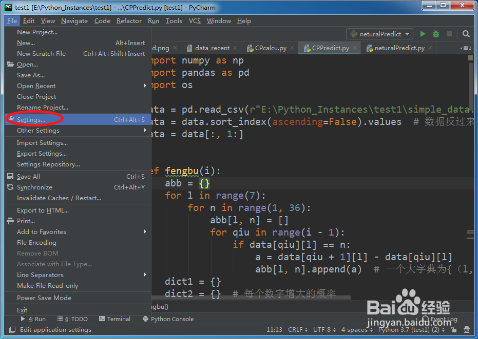Open the Window menu
Viewport: 478px width, 339px height.
[219, 21]
